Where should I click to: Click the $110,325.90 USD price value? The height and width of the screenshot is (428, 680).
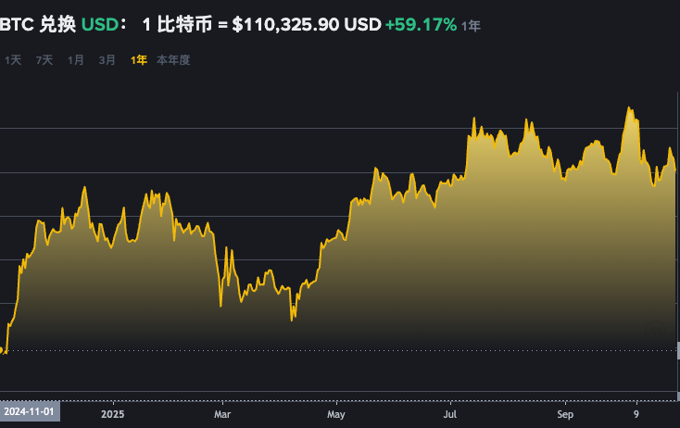pos(306,24)
